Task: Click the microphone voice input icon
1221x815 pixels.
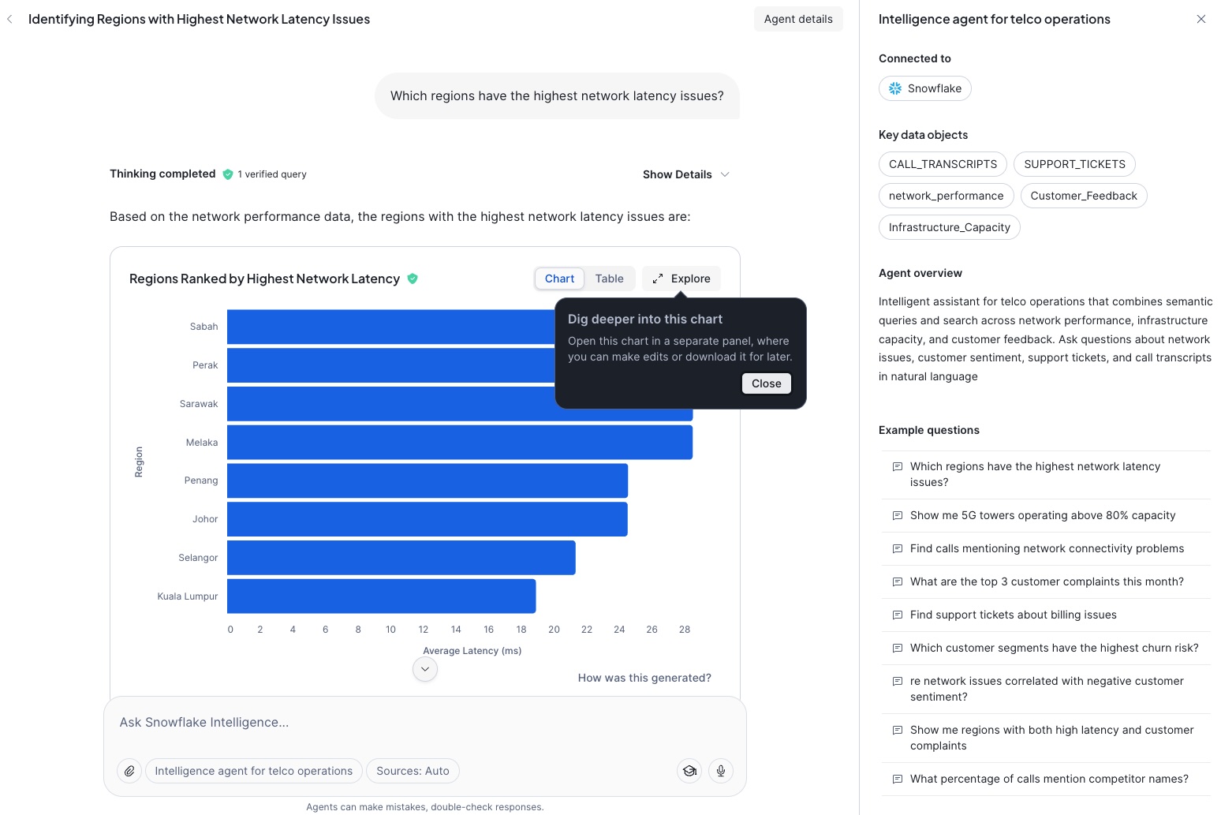Action: (720, 771)
